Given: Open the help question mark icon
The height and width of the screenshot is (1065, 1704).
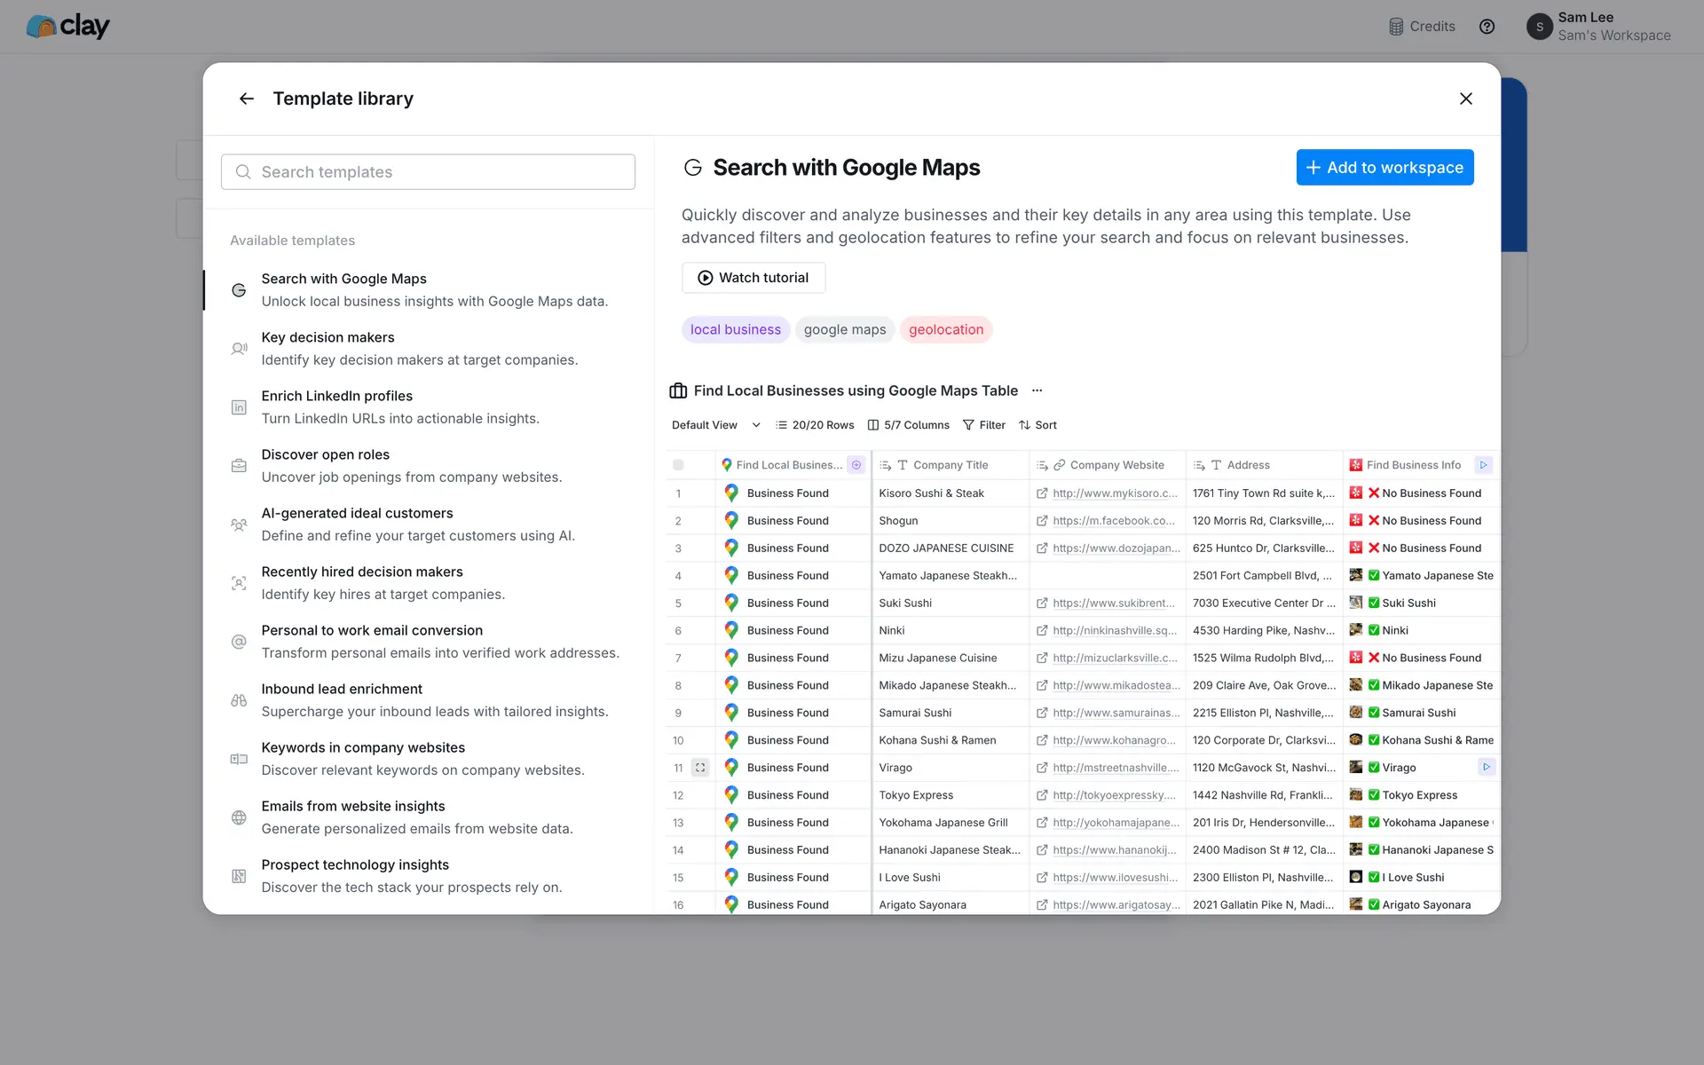Looking at the screenshot, I should point(1487,27).
